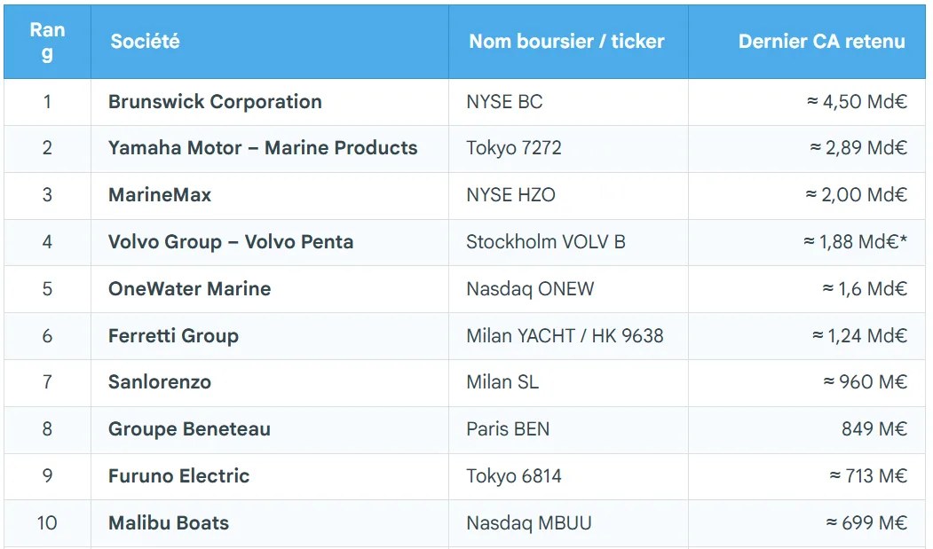933x549 pixels.
Task: Select ticker cell 'Stockholm VOLV B'
Action: [x=568, y=242]
